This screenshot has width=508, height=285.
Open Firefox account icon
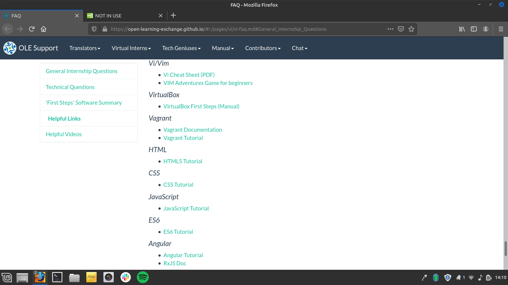pyautogui.click(x=486, y=29)
